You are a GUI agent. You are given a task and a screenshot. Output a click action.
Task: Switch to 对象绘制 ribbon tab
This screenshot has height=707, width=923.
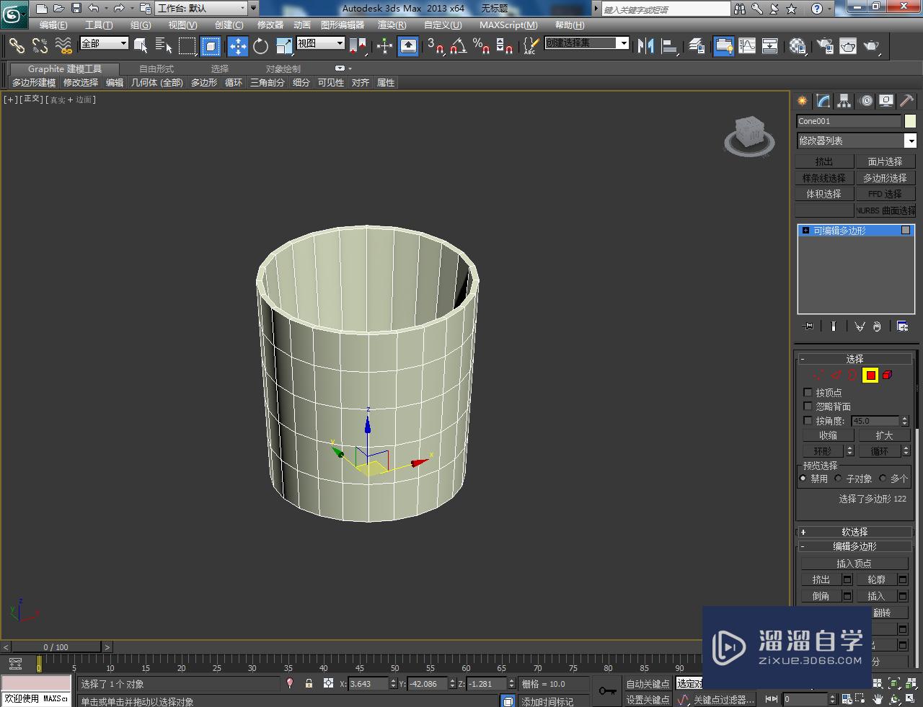click(283, 68)
